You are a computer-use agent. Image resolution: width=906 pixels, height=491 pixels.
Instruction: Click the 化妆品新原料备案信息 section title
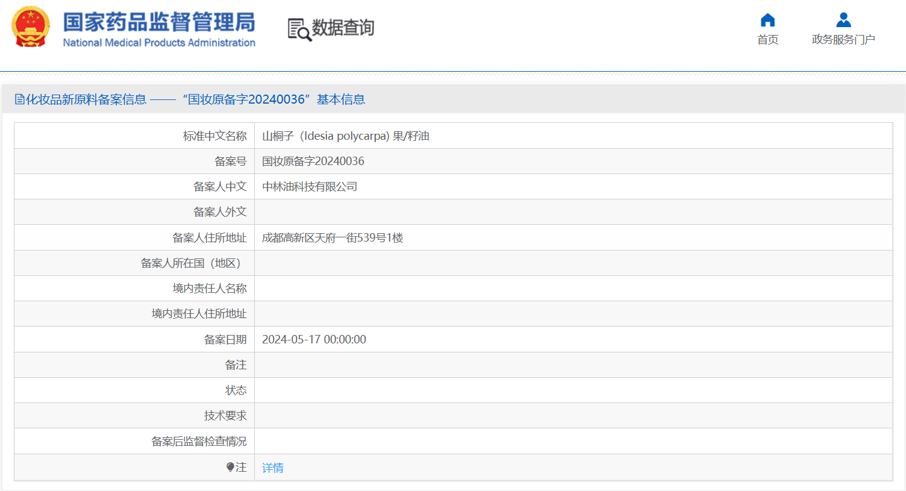coord(86,99)
